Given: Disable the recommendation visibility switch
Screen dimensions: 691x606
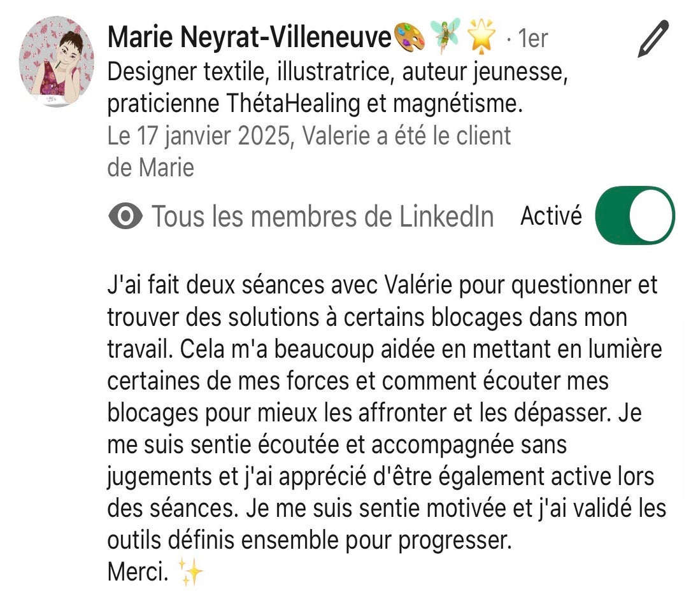Looking at the screenshot, I should [634, 215].
